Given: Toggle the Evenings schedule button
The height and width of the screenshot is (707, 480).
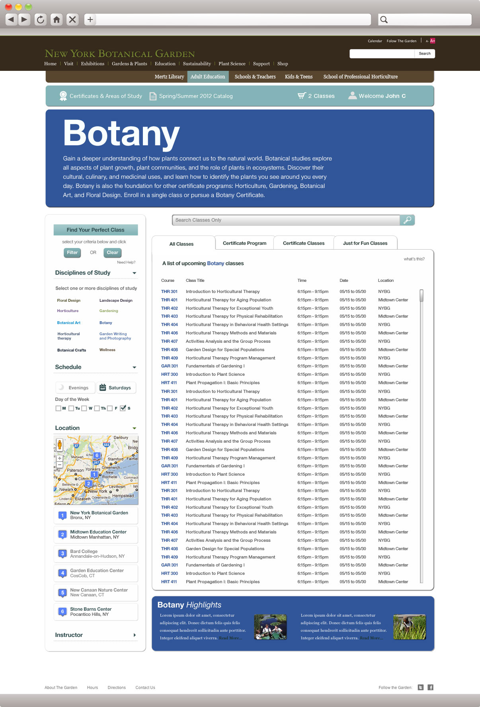Looking at the screenshot, I should (x=75, y=388).
